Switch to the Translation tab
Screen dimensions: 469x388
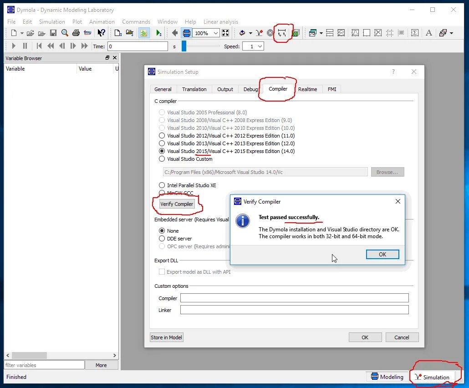pos(194,89)
